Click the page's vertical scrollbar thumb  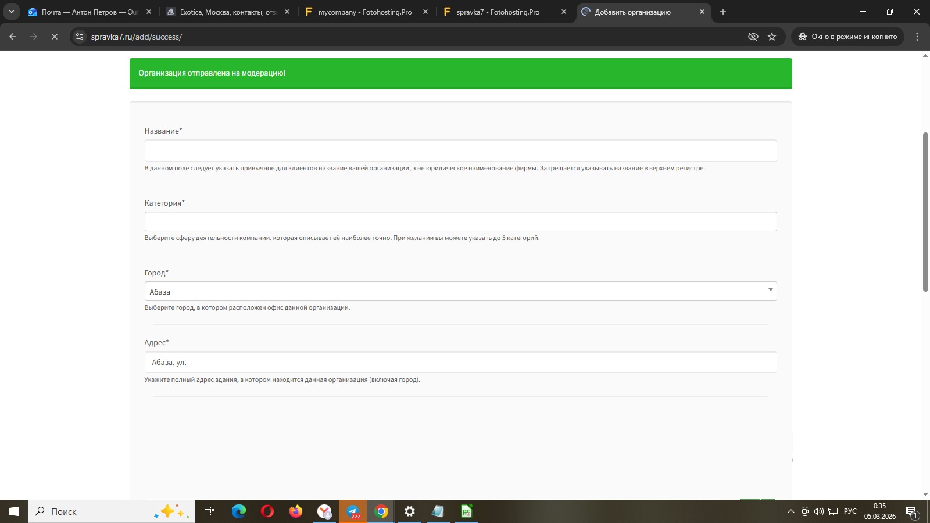(925, 212)
